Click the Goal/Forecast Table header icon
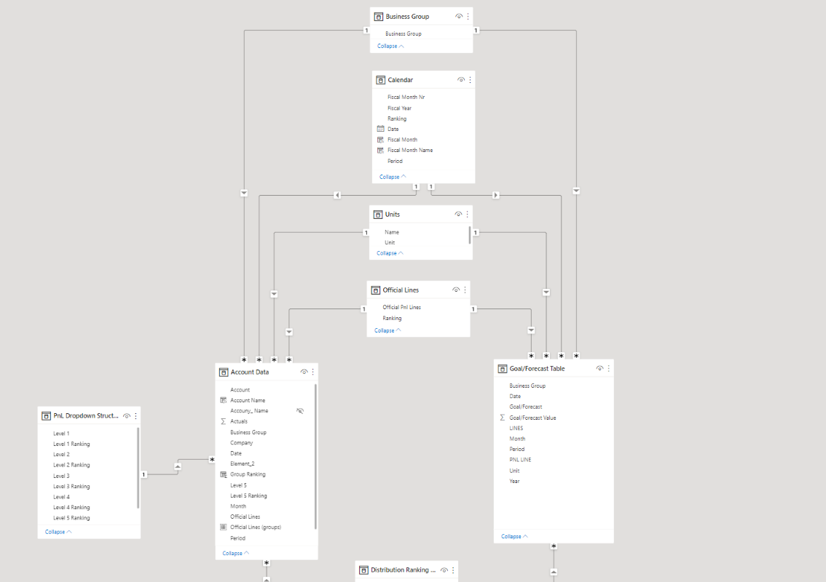The height and width of the screenshot is (582, 826). point(503,369)
